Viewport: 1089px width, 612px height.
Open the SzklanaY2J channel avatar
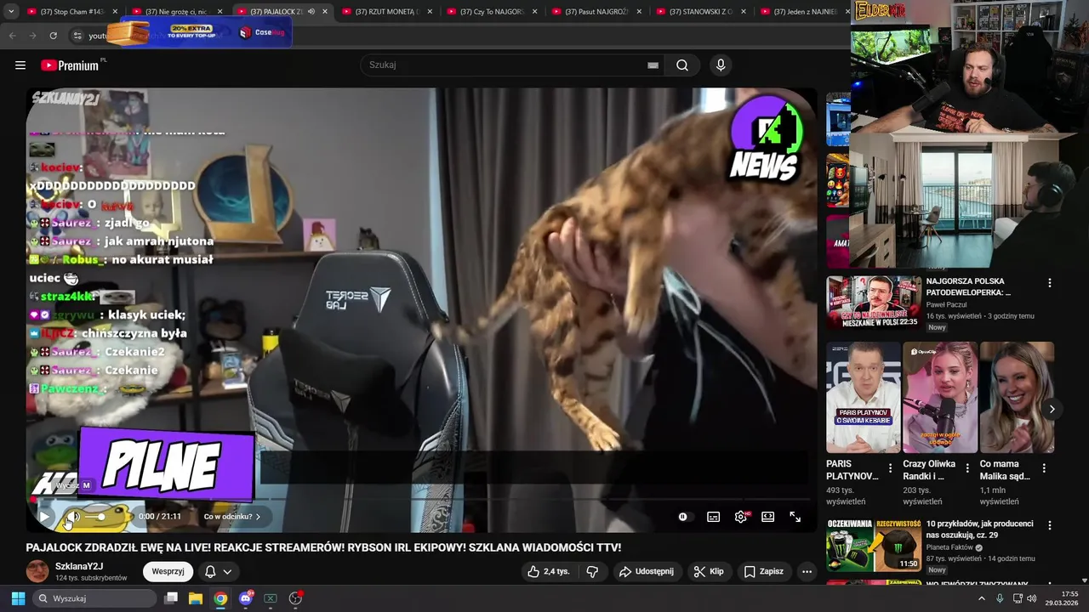(x=37, y=571)
